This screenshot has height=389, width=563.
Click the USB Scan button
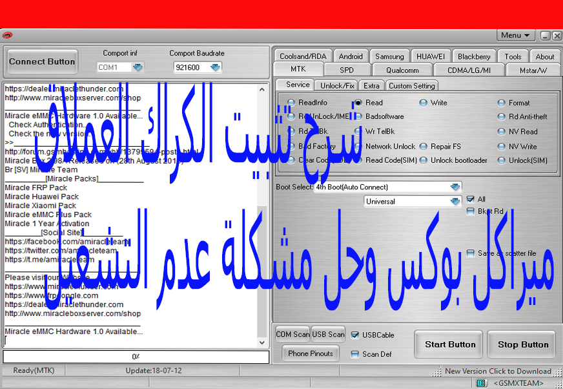pyautogui.click(x=328, y=334)
